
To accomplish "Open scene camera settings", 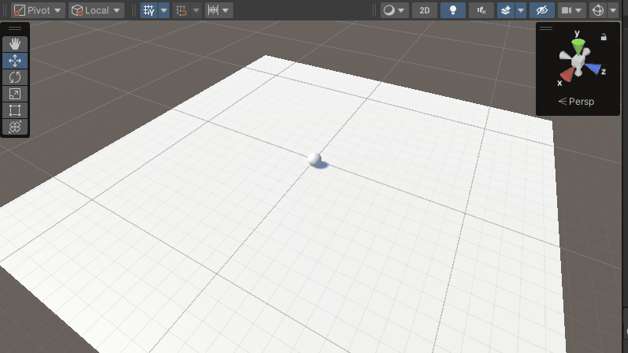I will click(572, 10).
